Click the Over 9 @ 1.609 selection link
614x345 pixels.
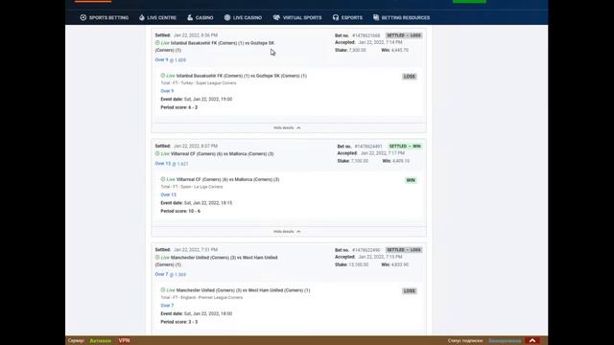[x=171, y=59]
